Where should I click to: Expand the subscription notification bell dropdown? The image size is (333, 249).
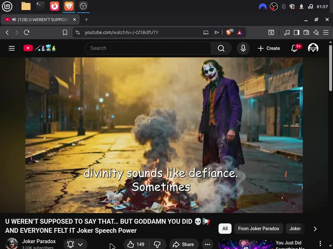(75, 245)
